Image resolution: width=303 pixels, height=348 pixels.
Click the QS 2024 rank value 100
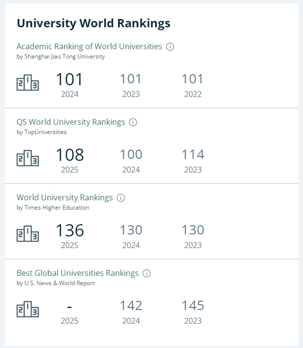pyautogui.click(x=131, y=155)
